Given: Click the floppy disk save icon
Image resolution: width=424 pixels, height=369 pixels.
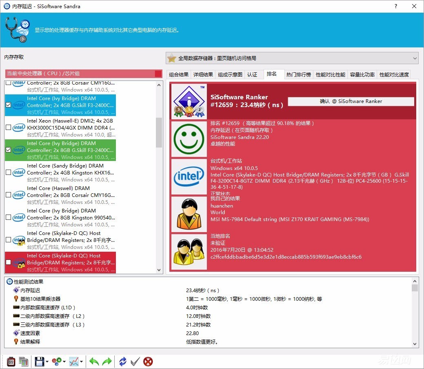Looking at the screenshot, I should [x=40, y=361].
